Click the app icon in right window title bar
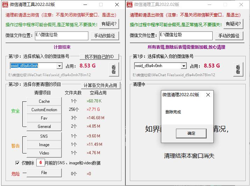250x186 pixels. [130, 5]
